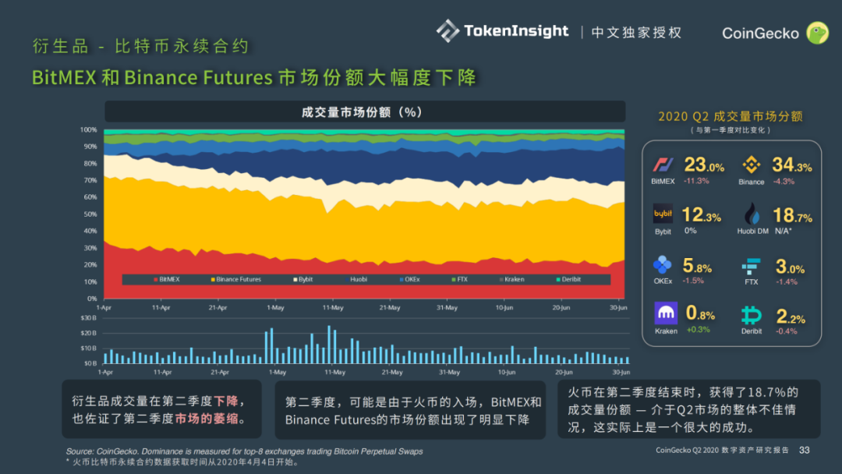Viewport: 842px width, 474px height.
Task: Select the Bybit logo icon
Action: pos(663,214)
